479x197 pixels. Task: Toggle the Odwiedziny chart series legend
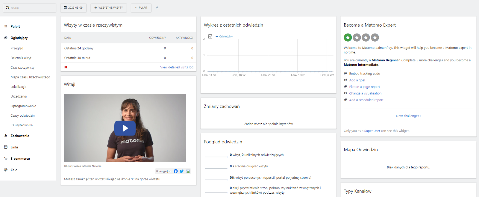224,37
